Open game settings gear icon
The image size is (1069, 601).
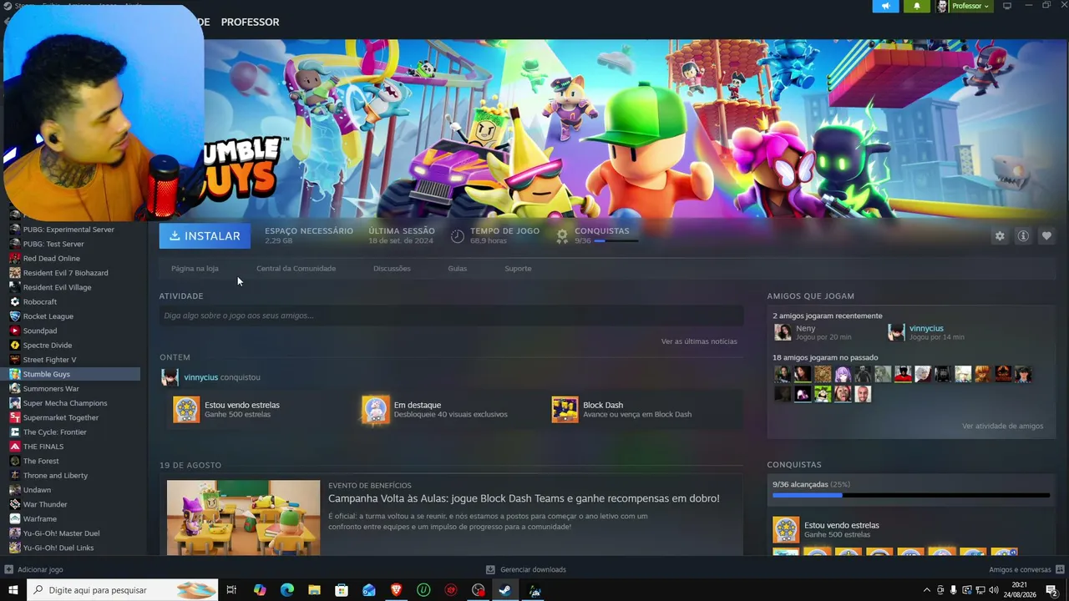(x=1000, y=236)
